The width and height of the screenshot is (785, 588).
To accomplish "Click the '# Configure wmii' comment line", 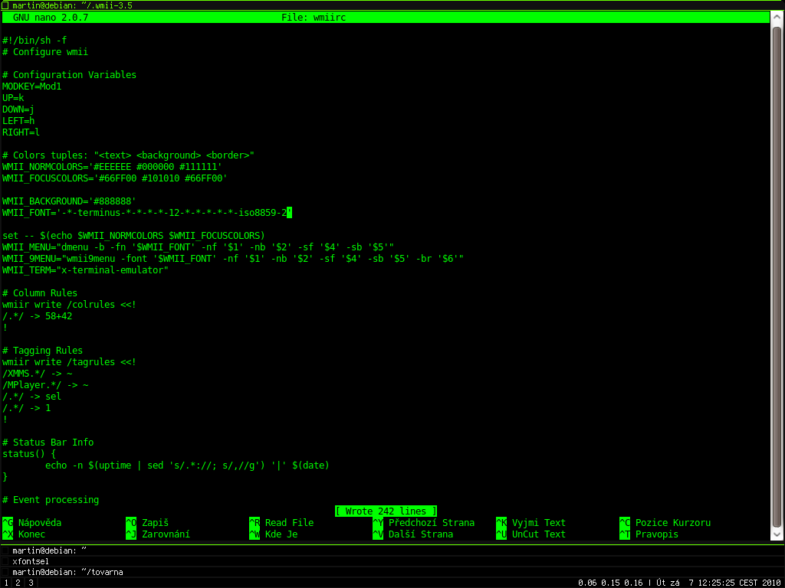I will click(x=45, y=52).
